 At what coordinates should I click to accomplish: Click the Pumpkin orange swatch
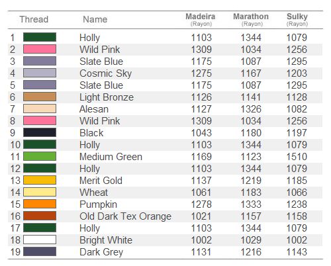coord(40,204)
